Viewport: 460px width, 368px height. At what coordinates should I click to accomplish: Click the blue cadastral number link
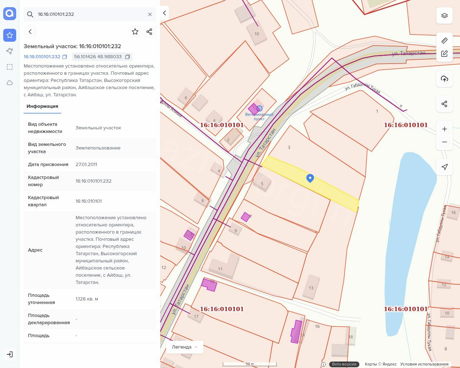point(42,57)
